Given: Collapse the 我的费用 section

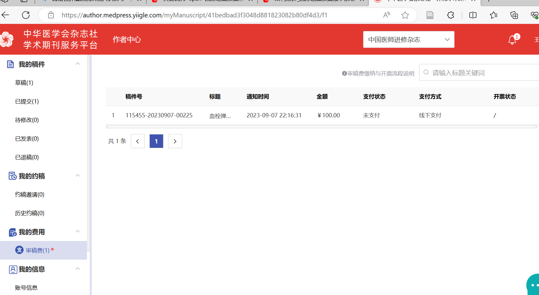Looking at the screenshot, I should [78, 232].
